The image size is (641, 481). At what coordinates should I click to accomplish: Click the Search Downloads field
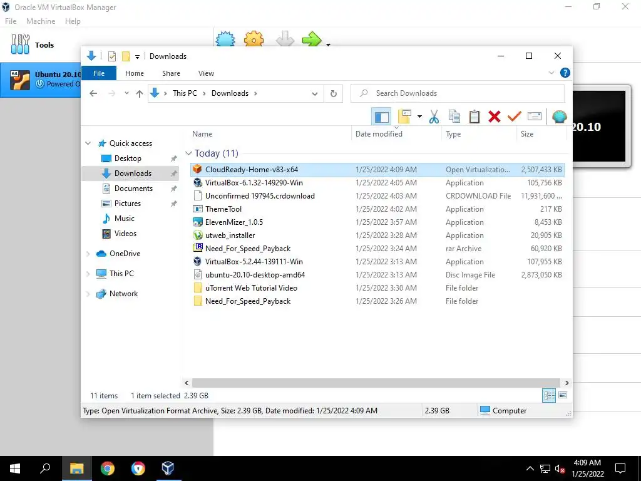coord(458,93)
